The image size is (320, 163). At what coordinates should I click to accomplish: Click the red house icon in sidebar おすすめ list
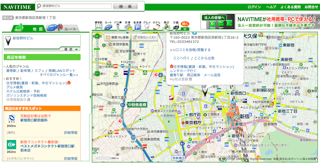[x=69, y=82]
